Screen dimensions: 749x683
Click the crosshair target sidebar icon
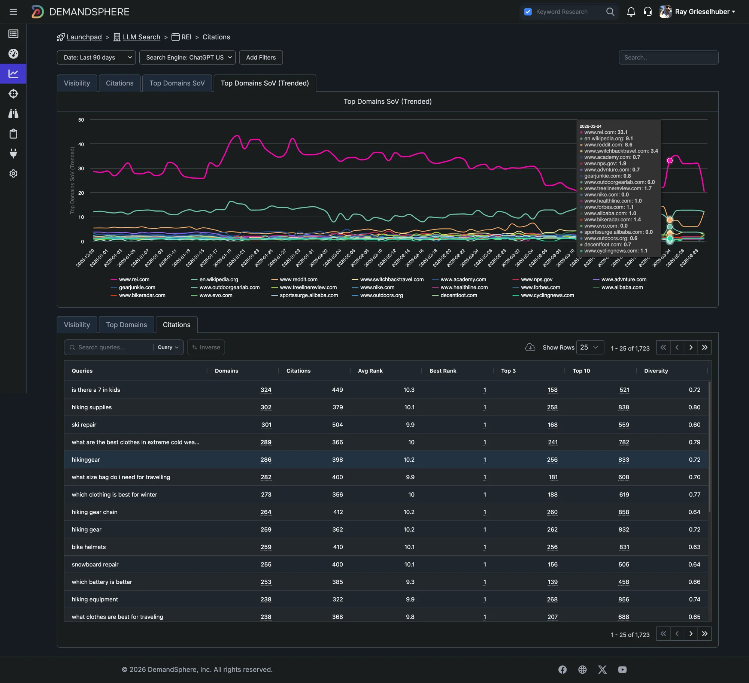point(13,94)
